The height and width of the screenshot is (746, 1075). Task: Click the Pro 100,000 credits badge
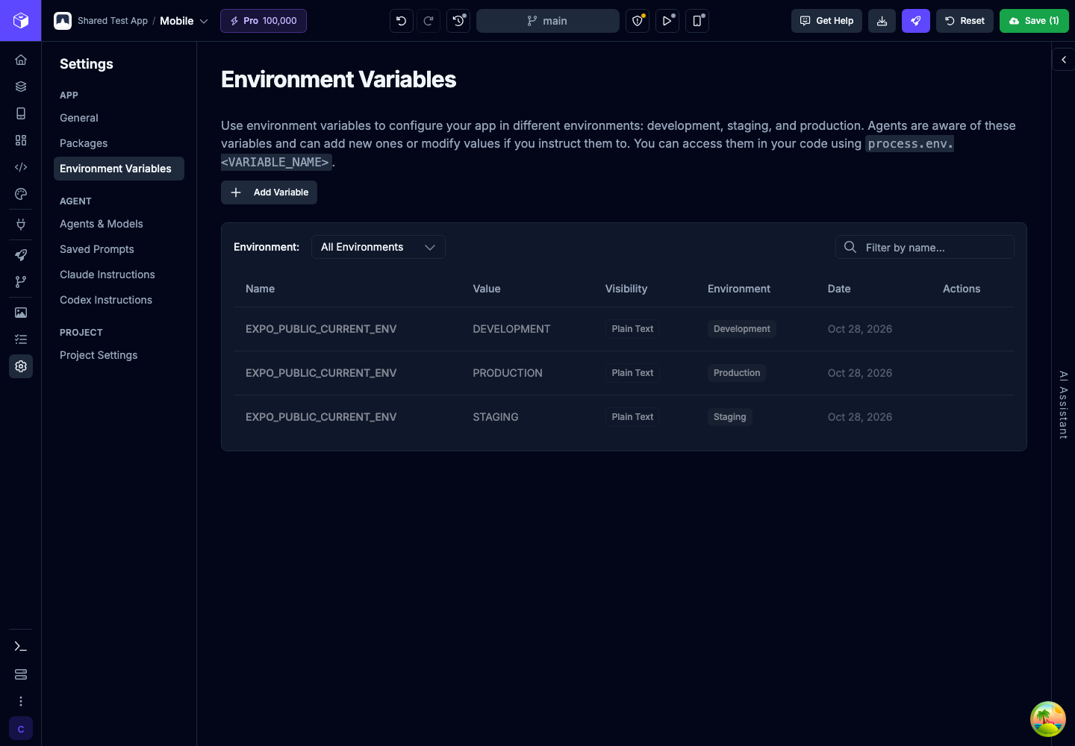click(x=264, y=21)
